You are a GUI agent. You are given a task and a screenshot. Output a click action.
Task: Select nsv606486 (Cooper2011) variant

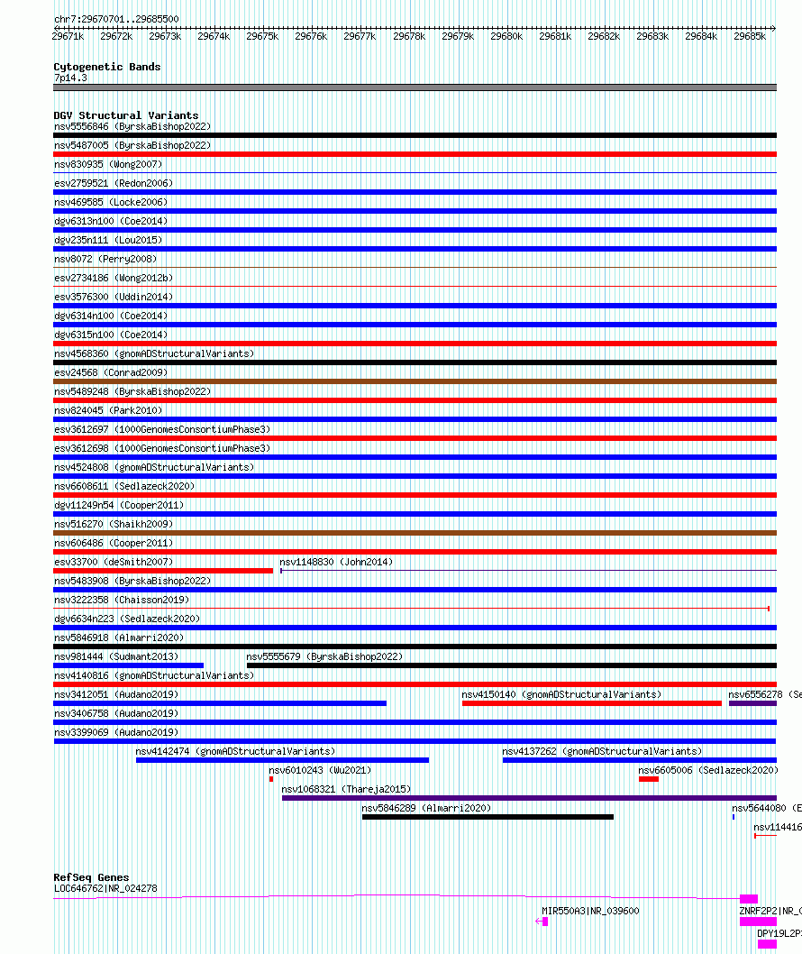(114, 543)
